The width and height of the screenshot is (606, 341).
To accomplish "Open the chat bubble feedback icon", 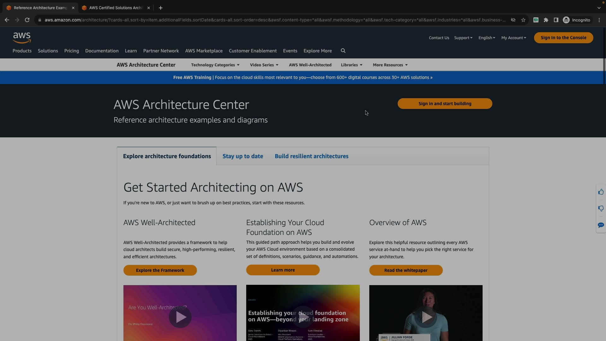I will [x=601, y=225].
